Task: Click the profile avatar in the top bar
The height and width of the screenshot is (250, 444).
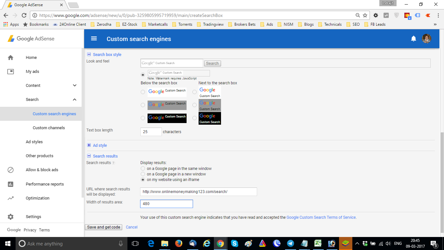Action: pyautogui.click(x=427, y=38)
